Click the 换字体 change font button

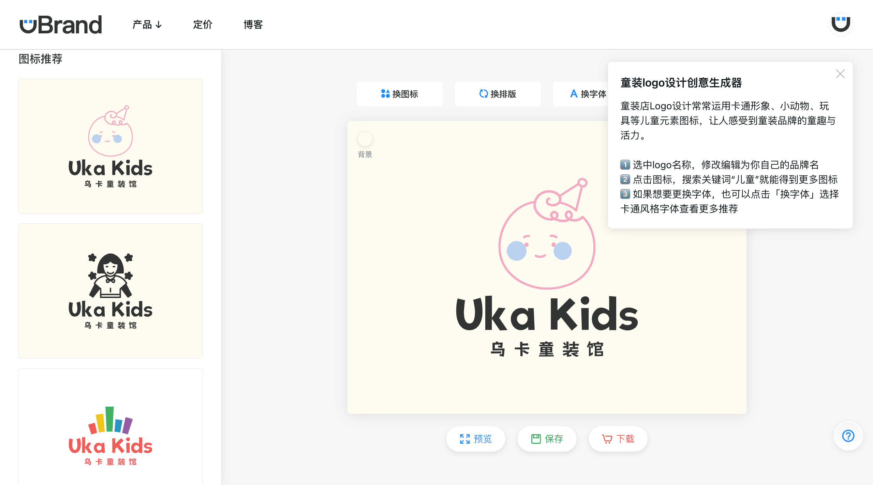[588, 94]
